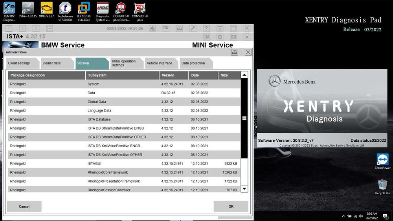Launch the ODIS-S 7.2.1 desktop icon
393x221 pixels.
[x=47, y=10]
